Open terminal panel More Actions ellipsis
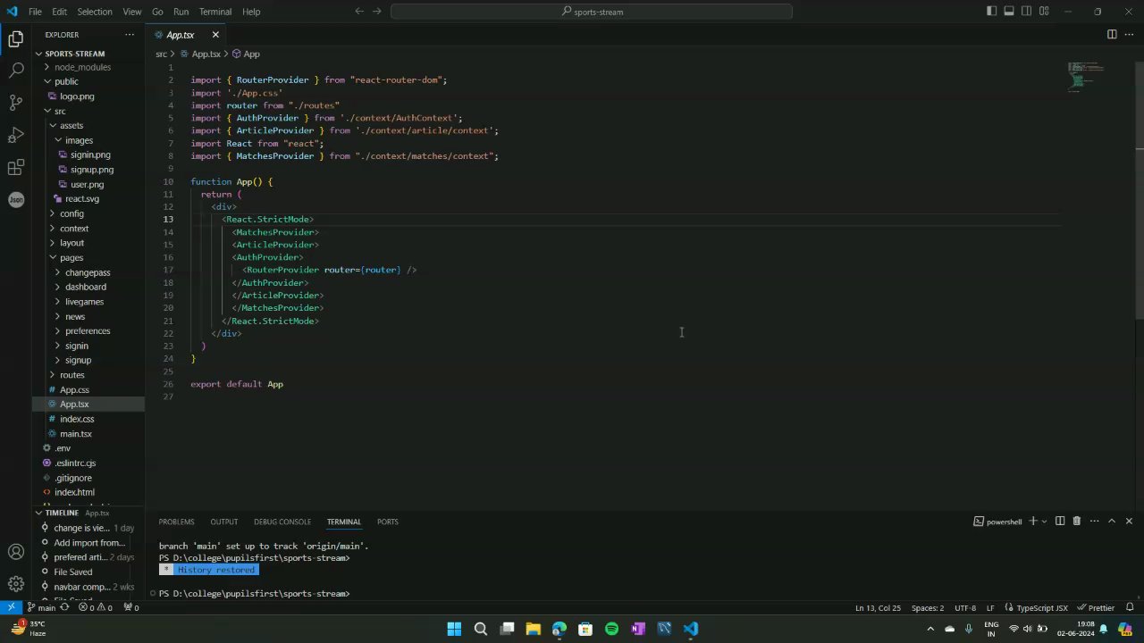Screen dimensions: 1144x643 click(1094, 522)
